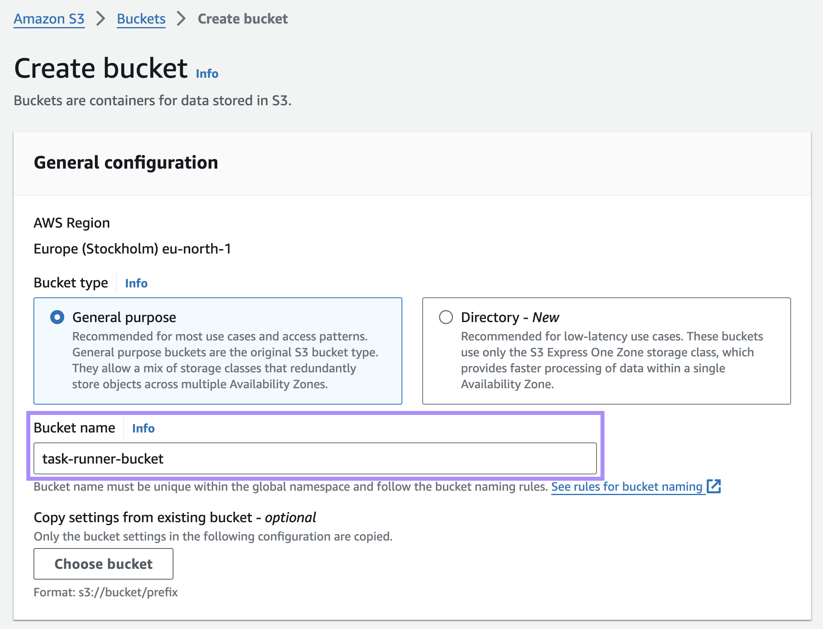Select the Directory bucket type radio button
This screenshot has height=629, width=823.
tap(446, 317)
